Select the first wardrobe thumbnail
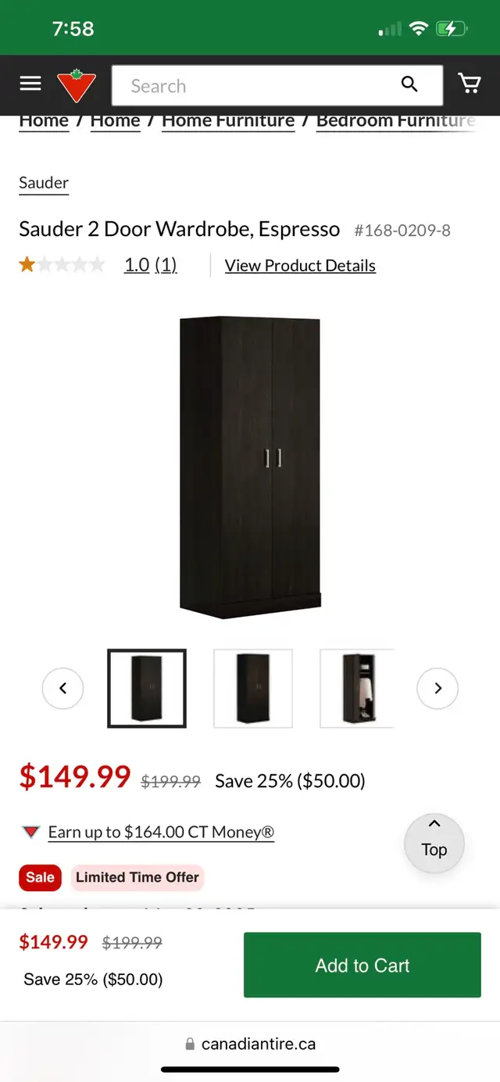The image size is (500, 1082). 147,688
